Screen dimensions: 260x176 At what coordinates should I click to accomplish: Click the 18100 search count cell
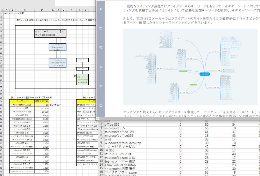click(42, 112)
